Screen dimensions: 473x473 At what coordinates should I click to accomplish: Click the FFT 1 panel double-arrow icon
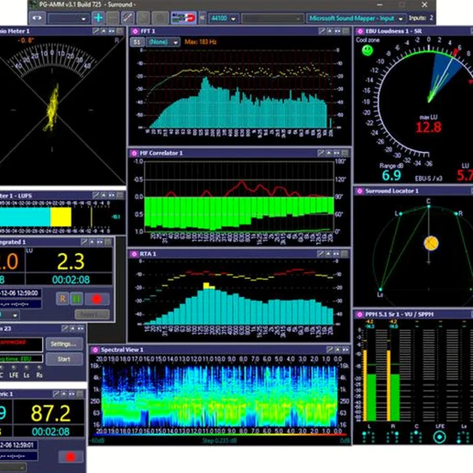338,31
